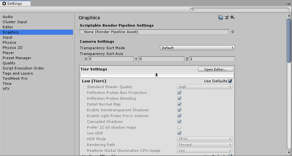Screen dimensions: 292x156
Task: Click the Transparency Sort Axis Z field
Action: (x=212, y=59)
